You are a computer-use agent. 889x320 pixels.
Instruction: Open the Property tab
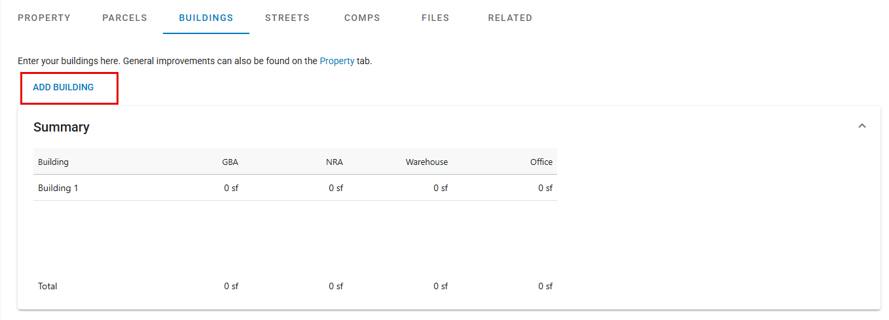point(44,18)
